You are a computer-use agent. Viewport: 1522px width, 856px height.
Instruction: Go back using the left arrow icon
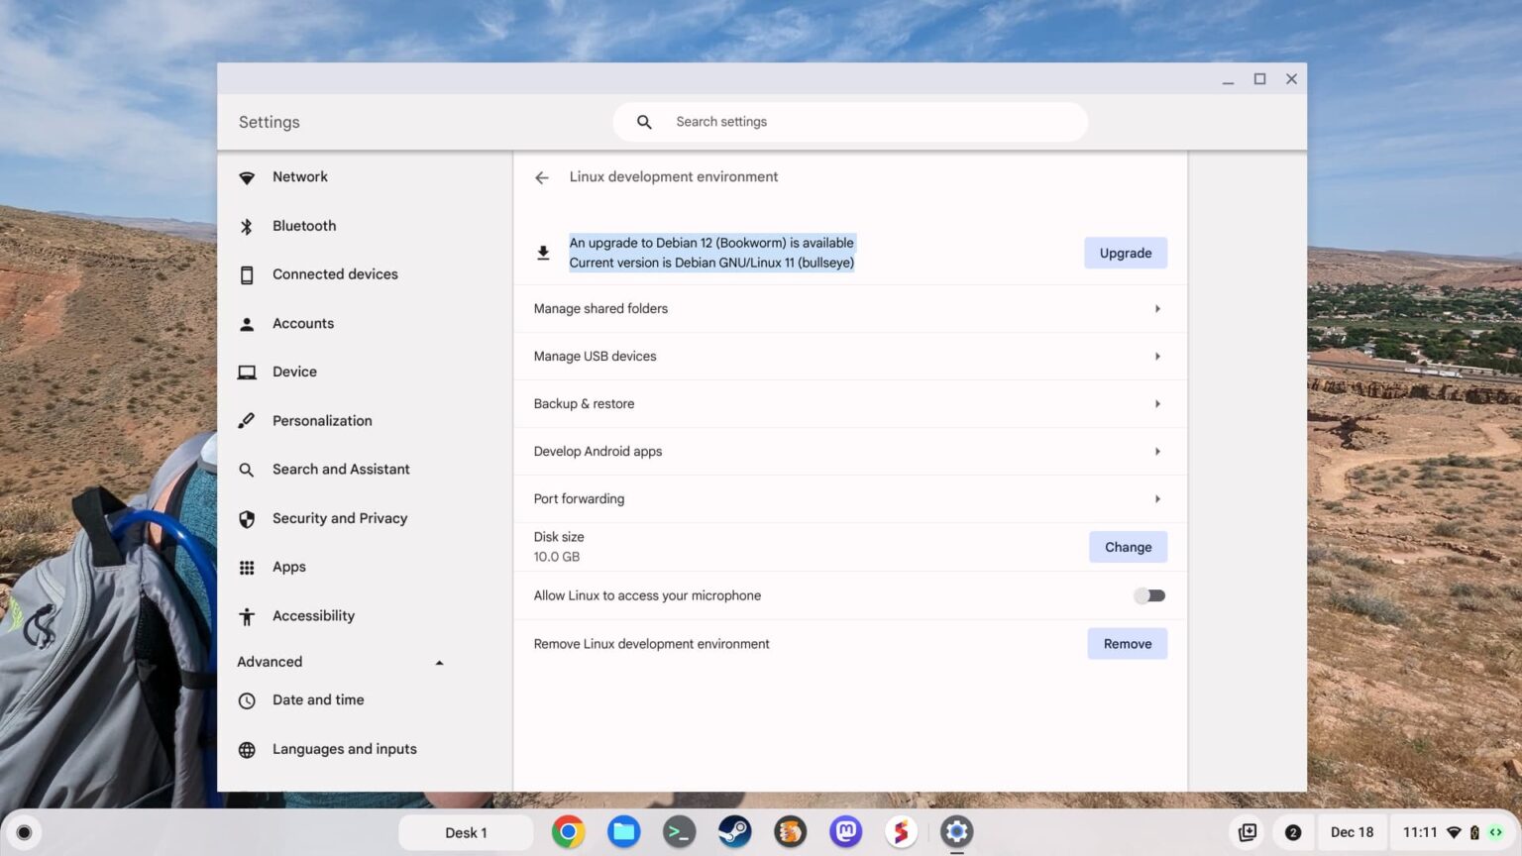click(x=542, y=177)
